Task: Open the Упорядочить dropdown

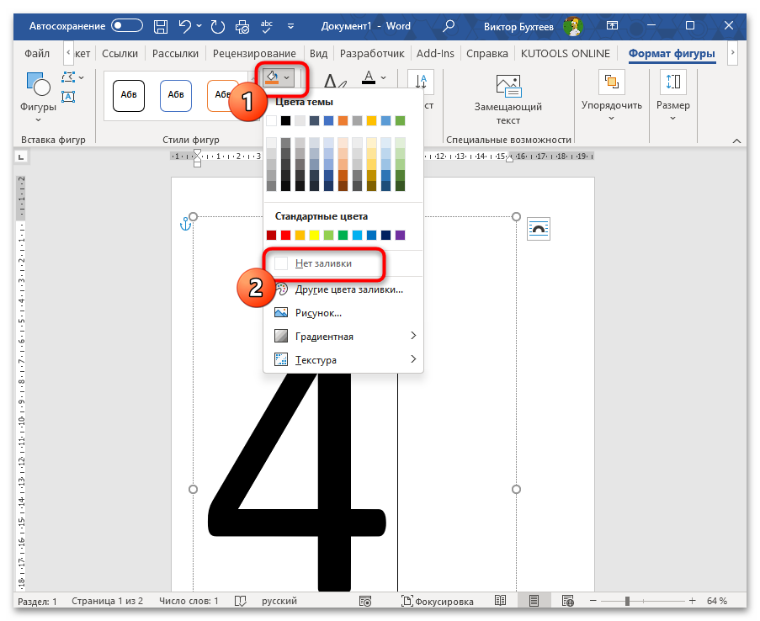Action: tap(611, 94)
